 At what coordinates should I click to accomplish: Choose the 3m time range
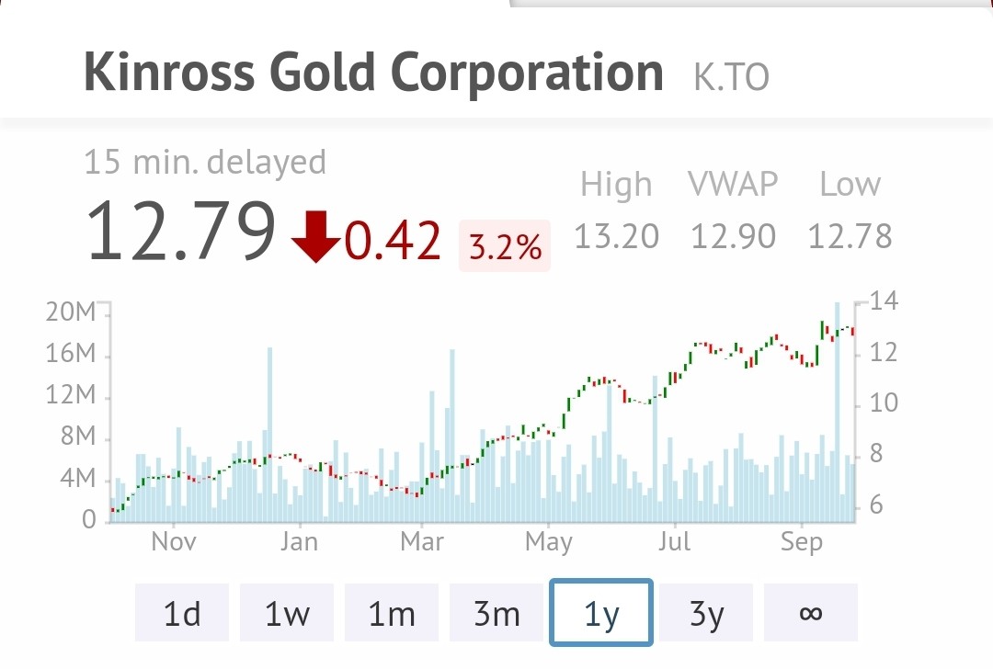click(x=496, y=613)
